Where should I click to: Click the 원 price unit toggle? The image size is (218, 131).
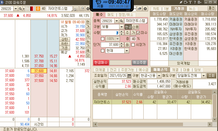127,45
